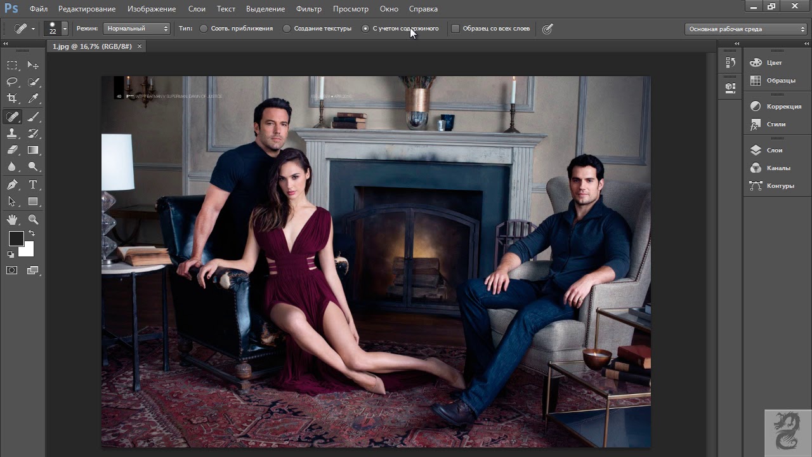Open the Справка menu
Image resolution: width=812 pixels, height=457 pixels.
pos(423,9)
